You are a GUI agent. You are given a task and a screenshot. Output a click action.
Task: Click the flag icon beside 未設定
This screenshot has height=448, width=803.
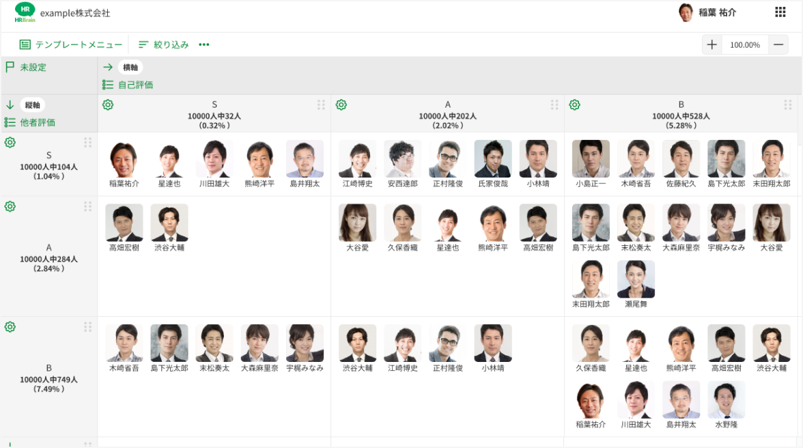click(10, 67)
